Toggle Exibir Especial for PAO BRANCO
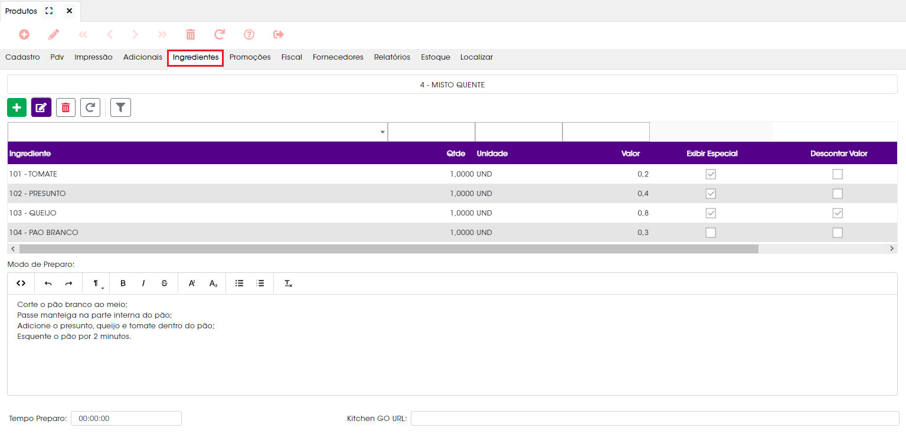Screen dimensions: 906x434 point(711,233)
